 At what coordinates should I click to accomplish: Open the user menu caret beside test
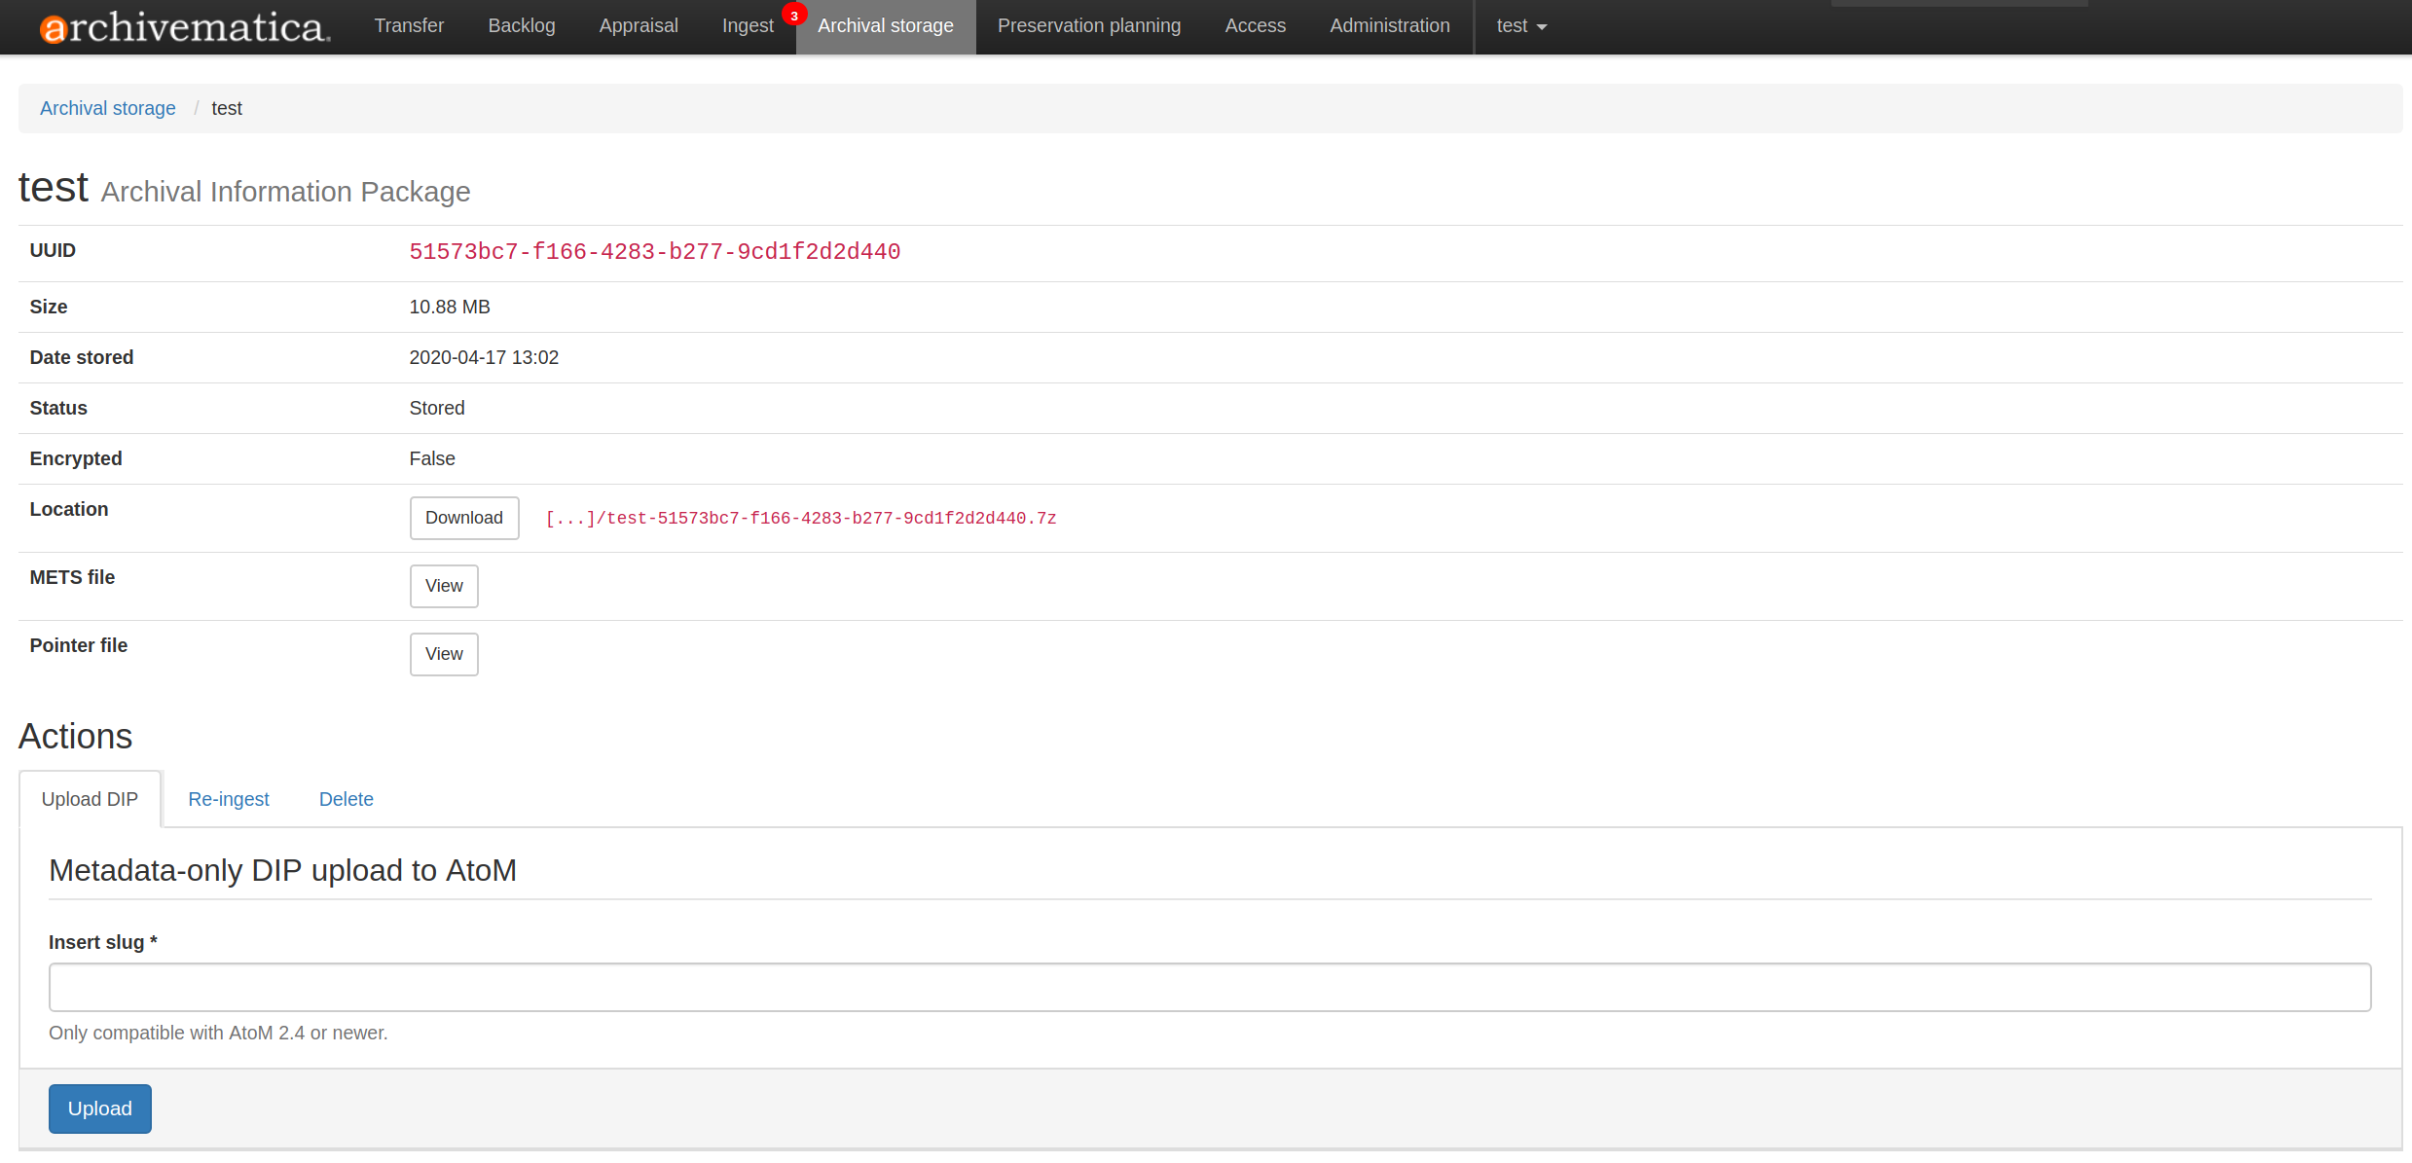(x=1539, y=27)
